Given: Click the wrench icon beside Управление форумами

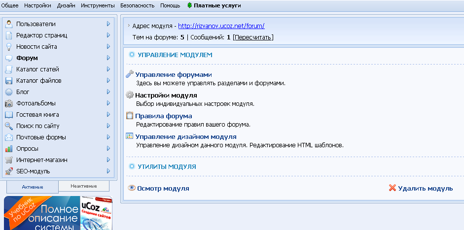Looking at the screenshot, I should (130, 74).
